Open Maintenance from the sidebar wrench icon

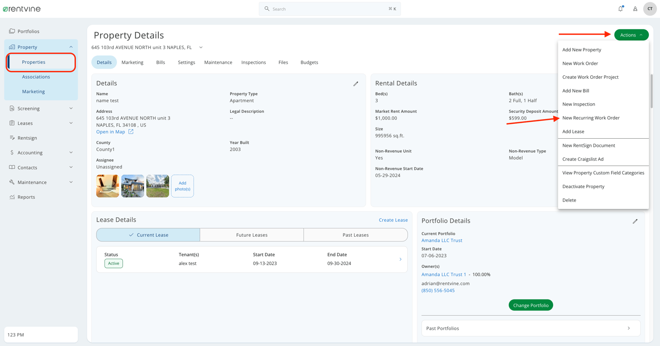pos(12,182)
